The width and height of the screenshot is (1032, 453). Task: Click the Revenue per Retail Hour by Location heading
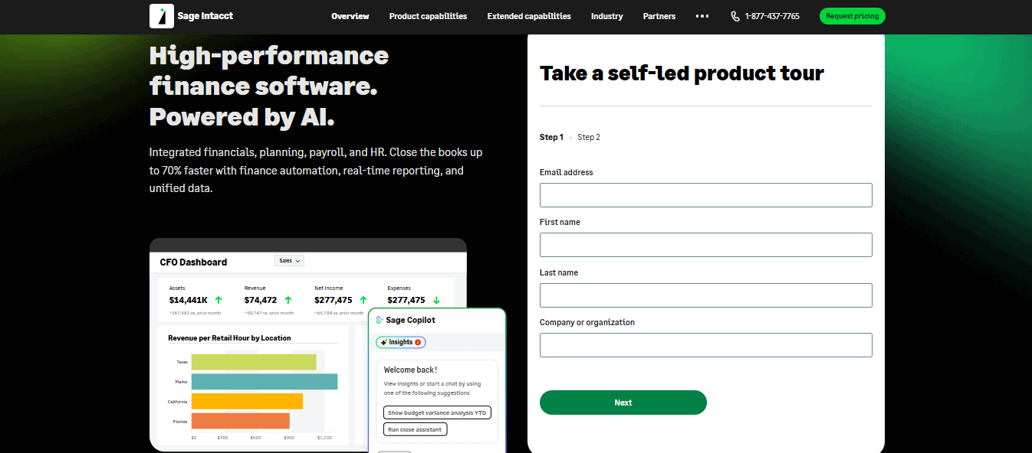coord(229,337)
